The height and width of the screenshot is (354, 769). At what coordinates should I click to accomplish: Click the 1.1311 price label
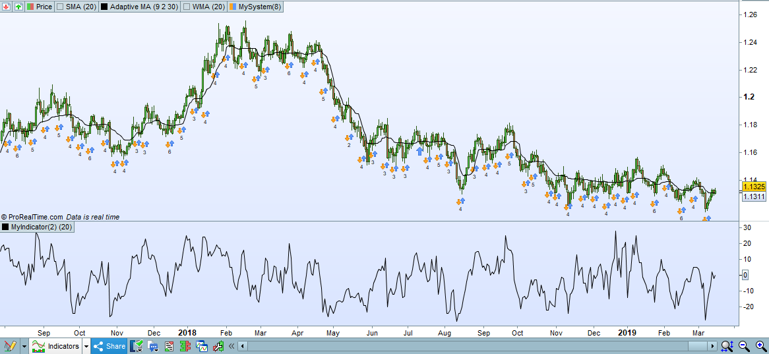(753, 196)
